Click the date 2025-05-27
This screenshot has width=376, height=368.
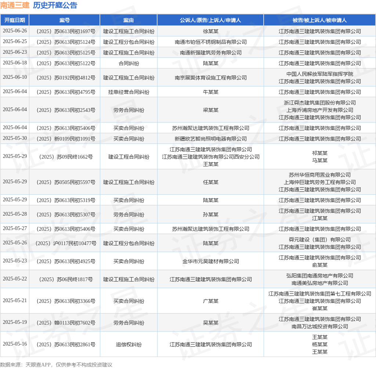15,229
